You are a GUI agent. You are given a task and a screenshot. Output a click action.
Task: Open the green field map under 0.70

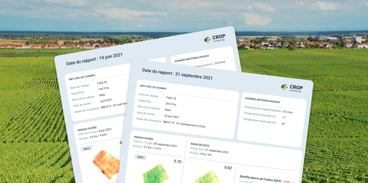[x=156, y=173]
